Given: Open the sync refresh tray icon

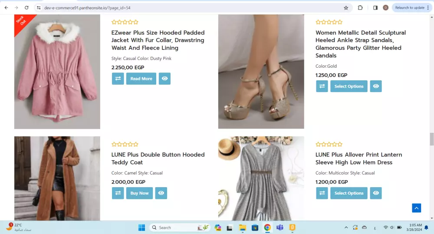Looking at the screenshot, I should point(355,227).
